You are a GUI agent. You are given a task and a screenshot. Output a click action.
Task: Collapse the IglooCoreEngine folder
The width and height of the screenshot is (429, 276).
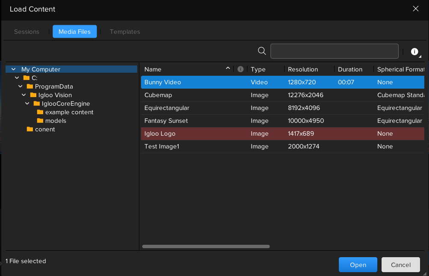pos(27,104)
